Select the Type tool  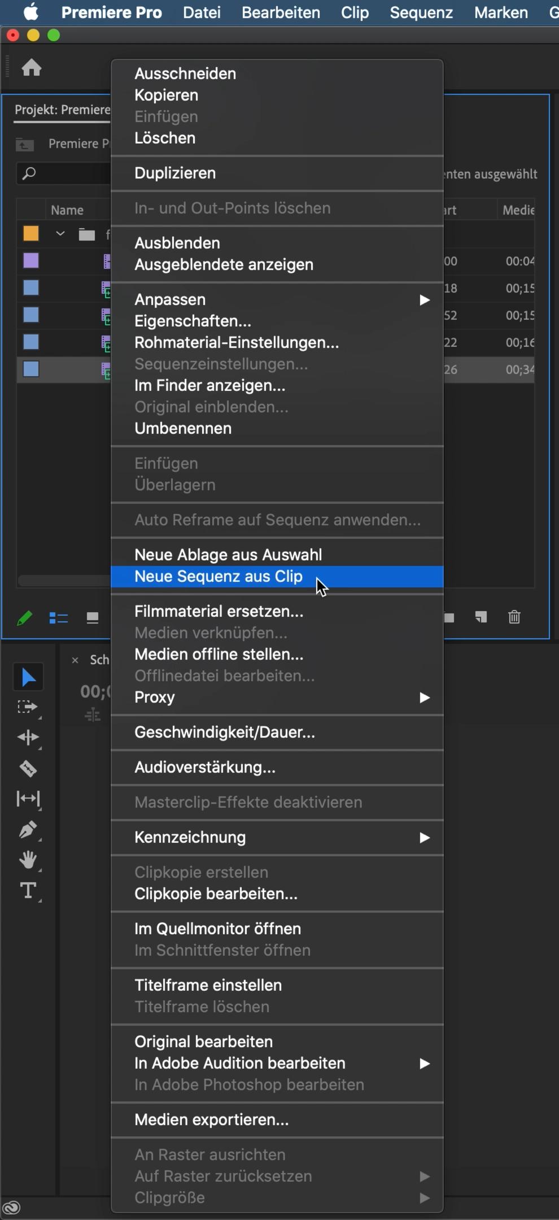[x=28, y=891]
